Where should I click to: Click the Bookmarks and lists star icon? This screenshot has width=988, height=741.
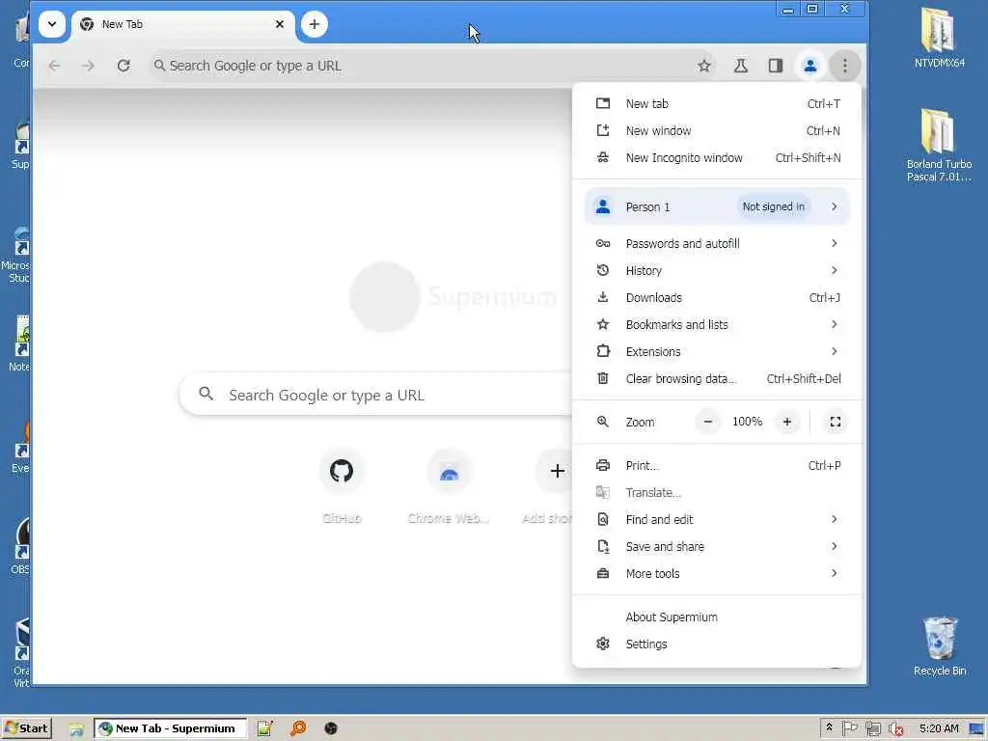[603, 324]
